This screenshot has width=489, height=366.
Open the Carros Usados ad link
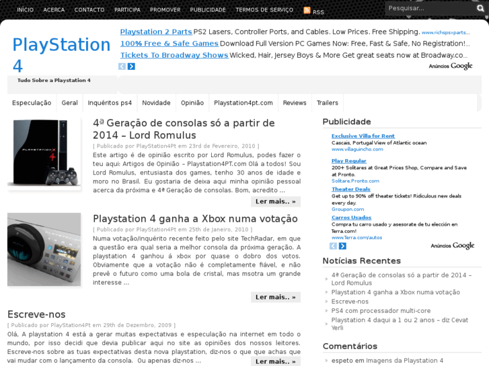click(x=352, y=218)
